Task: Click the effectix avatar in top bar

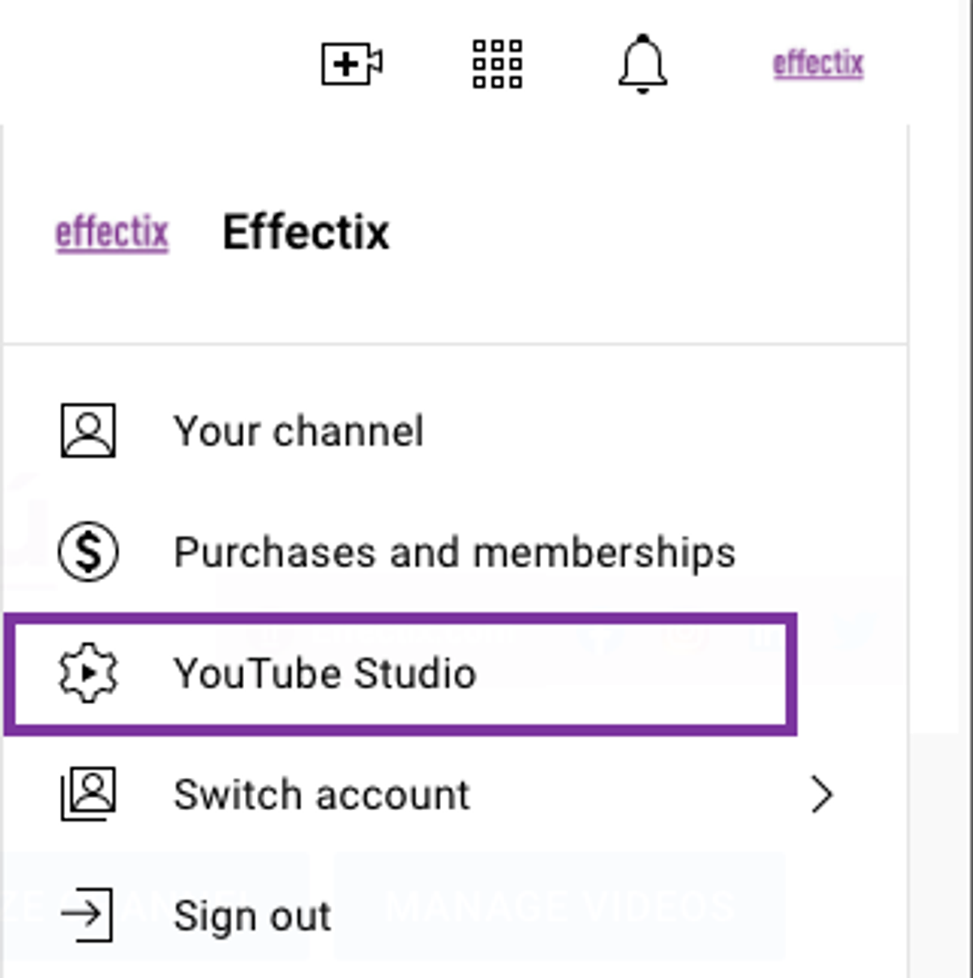Action: tap(818, 63)
